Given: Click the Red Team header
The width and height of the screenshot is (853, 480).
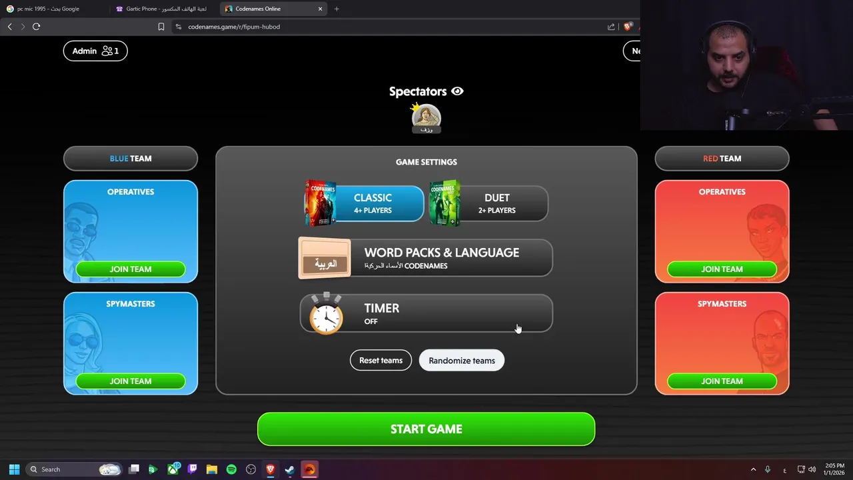Looking at the screenshot, I should pyautogui.click(x=722, y=159).
